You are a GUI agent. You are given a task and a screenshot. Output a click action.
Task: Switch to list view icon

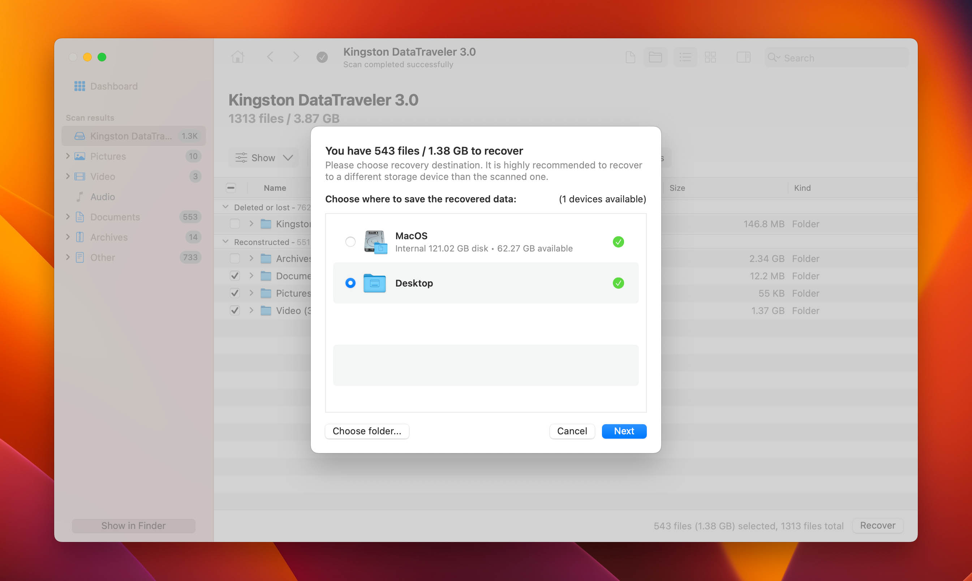tap(685, 57)
